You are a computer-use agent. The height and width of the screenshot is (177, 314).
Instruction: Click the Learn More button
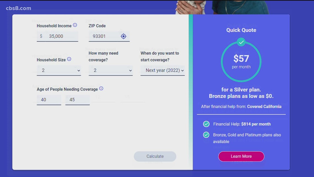coord(241,156)
